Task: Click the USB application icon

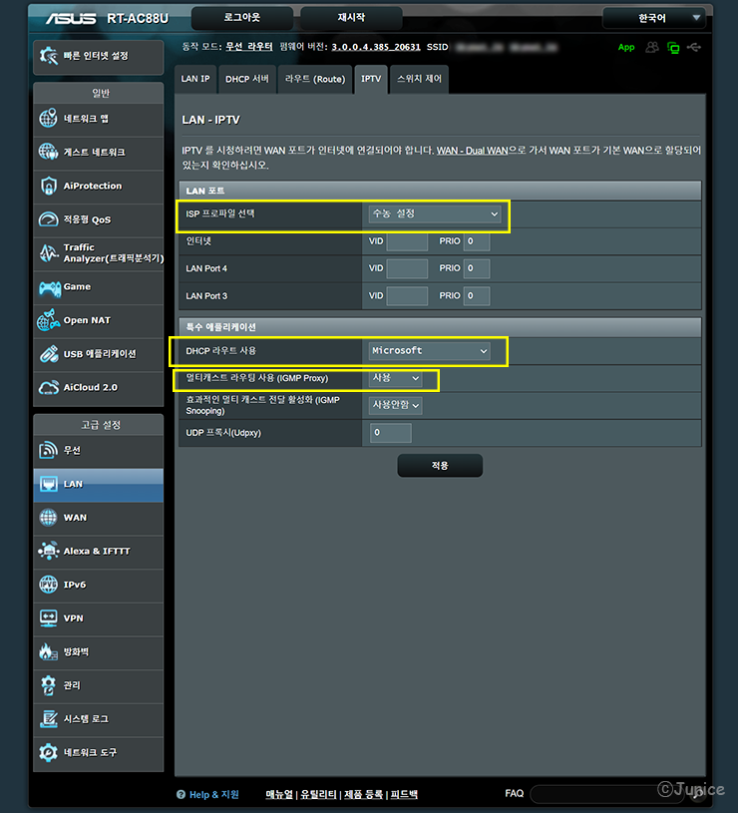Action: click(x=48, y=354)
